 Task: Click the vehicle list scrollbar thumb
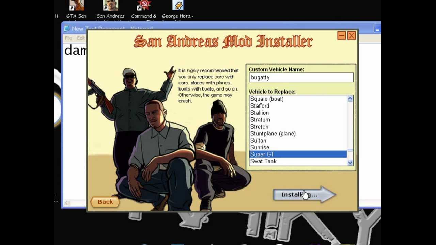tap(350, 150)
